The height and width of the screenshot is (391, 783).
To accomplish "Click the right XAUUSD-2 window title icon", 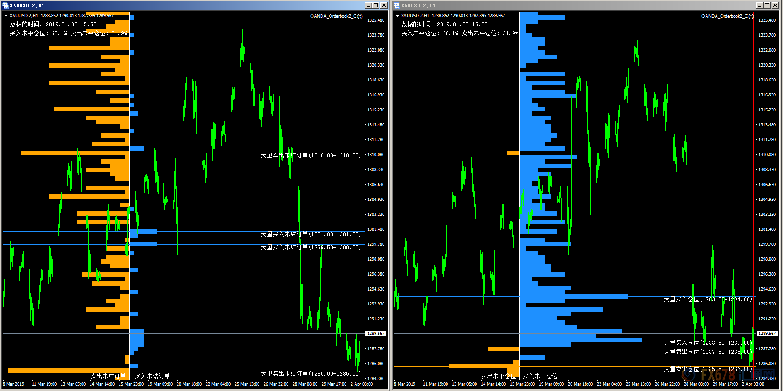I will [x=397, y=5].
